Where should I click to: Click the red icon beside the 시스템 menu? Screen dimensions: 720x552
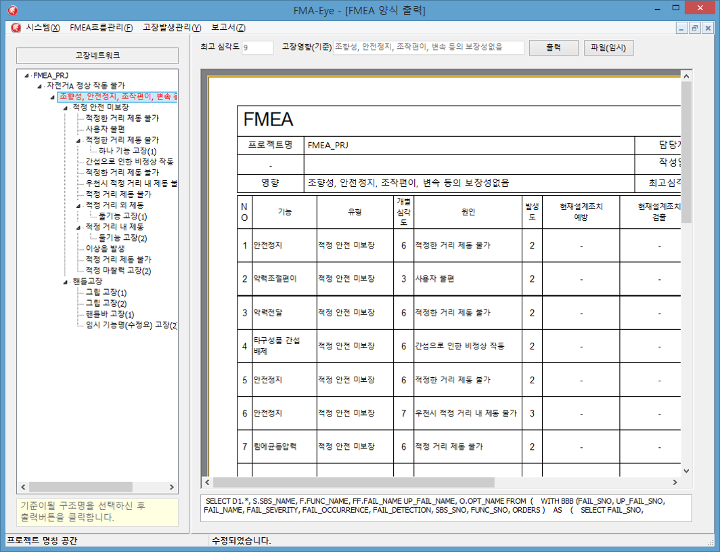point(16,28)
